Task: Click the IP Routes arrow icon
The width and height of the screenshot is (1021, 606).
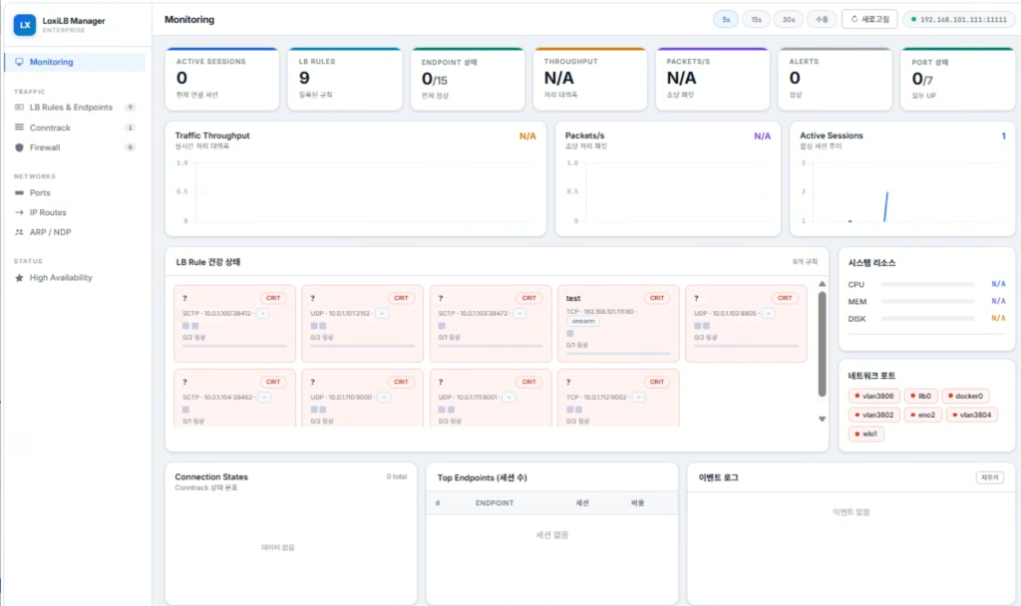Action: point(19,212)
